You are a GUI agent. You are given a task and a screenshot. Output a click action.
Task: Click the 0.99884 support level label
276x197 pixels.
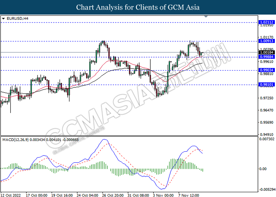[267, 57]
